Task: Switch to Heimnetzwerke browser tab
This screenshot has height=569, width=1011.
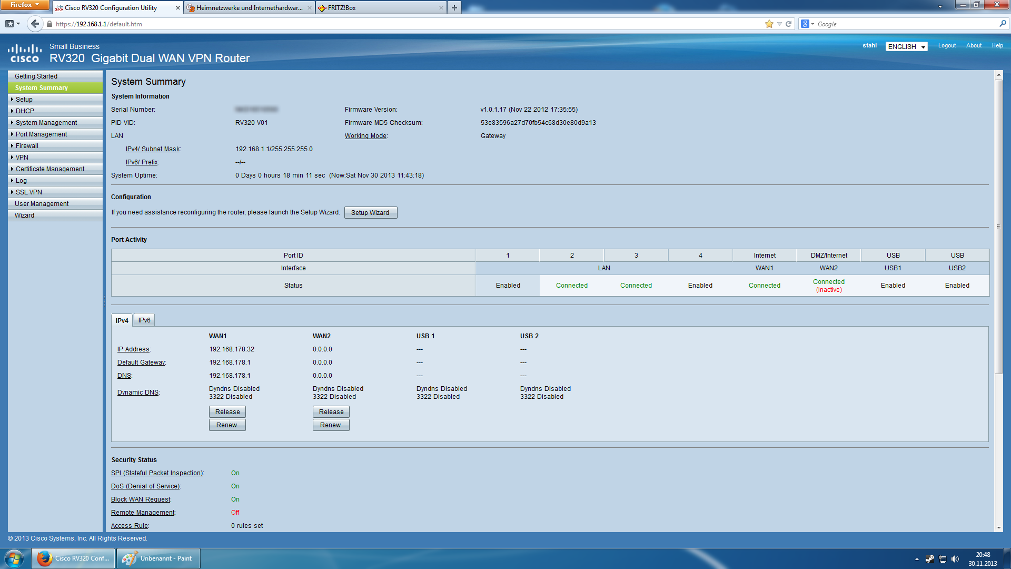Action: pos(249,8)
